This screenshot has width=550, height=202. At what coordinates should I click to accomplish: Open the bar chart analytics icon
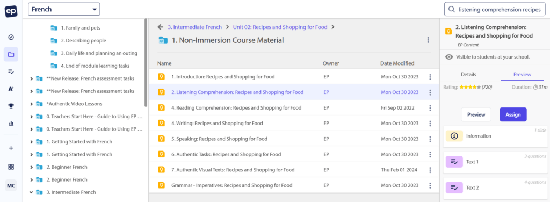click(x=11, y=124)
